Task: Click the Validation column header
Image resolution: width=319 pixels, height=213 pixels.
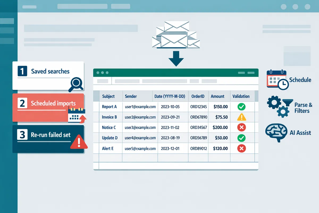Action: pos(241,96)
